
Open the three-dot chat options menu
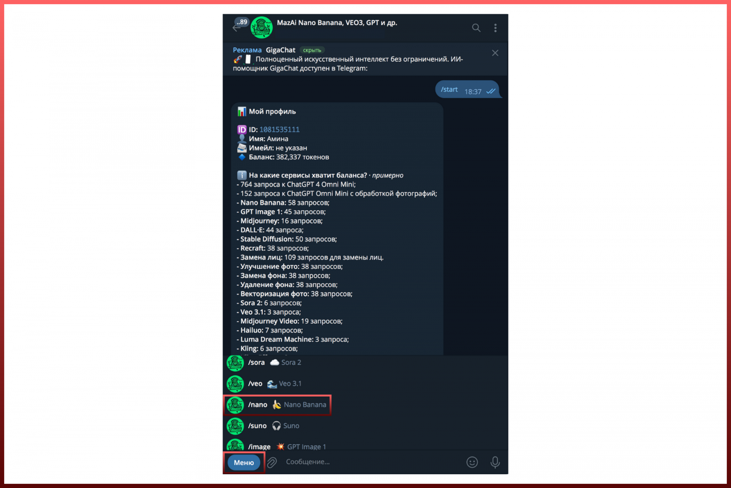point(495,28)
